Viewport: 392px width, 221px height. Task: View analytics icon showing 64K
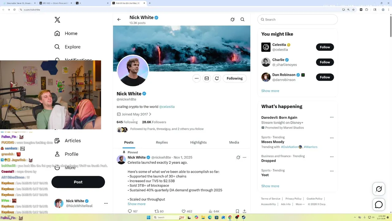210,211
